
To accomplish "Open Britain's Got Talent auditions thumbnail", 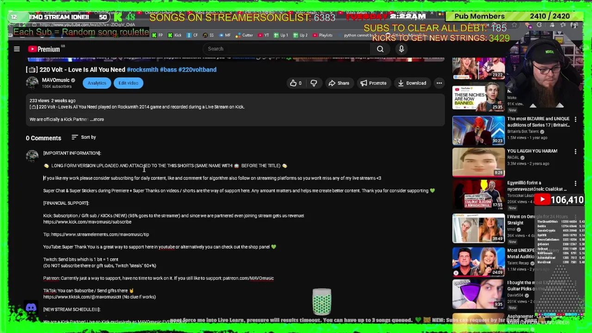I will click(478, 130).
